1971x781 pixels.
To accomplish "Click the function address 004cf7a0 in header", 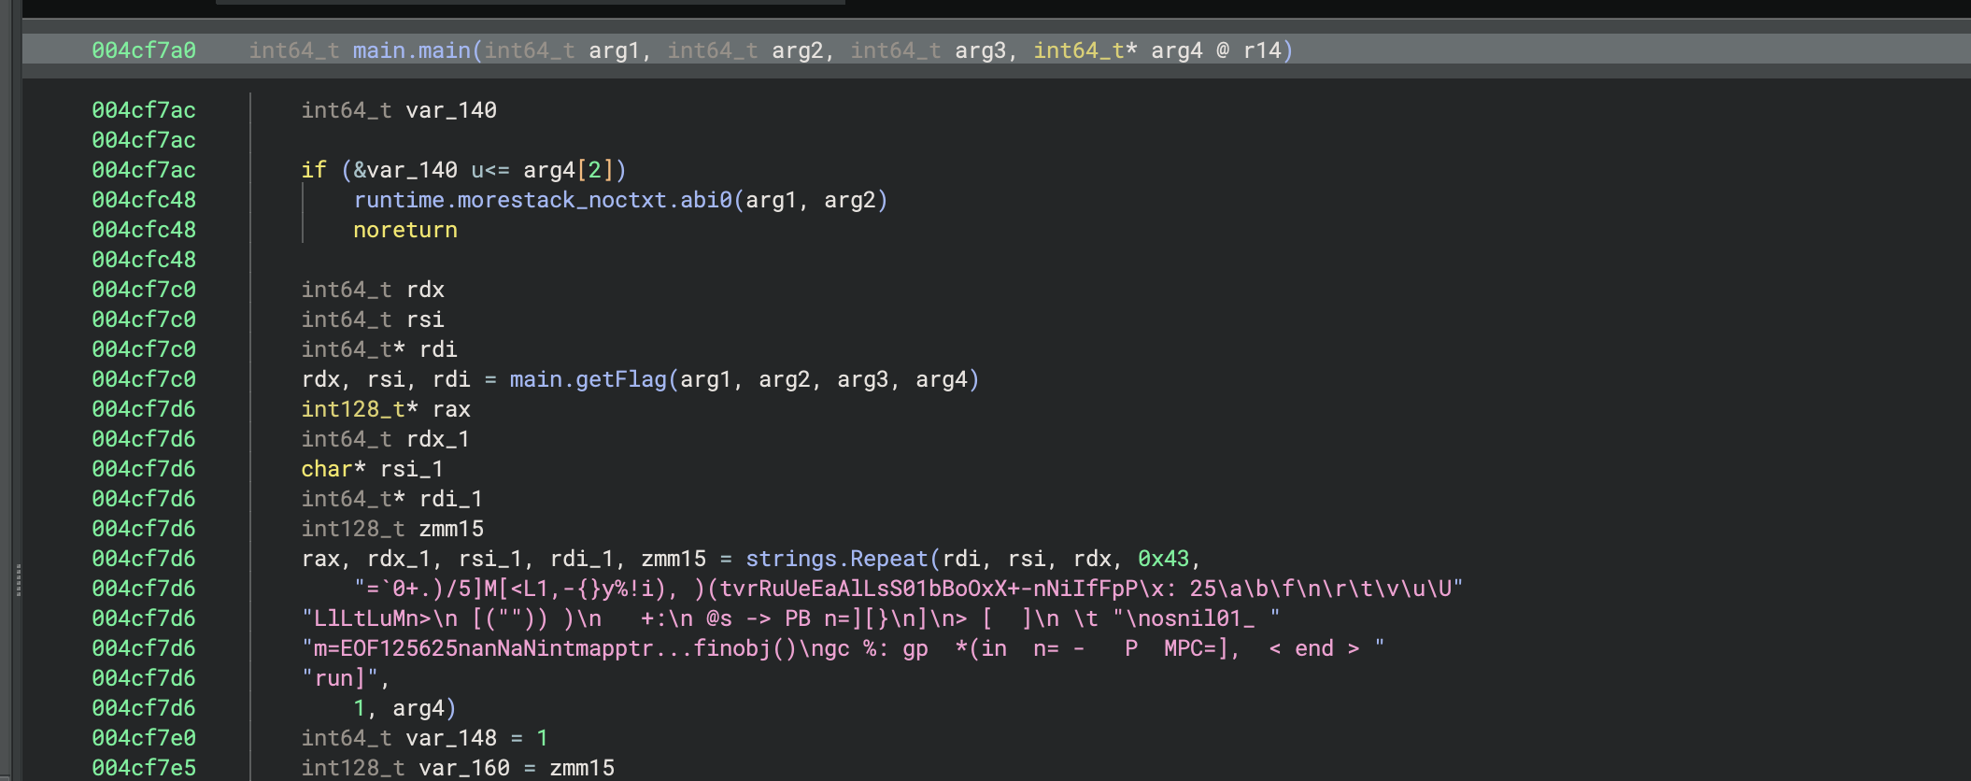I will click(x=144, y=50).
